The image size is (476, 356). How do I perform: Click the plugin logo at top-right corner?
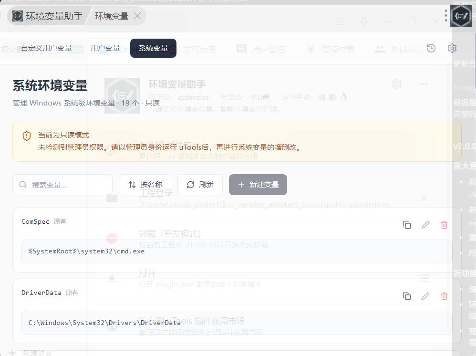tap(461, 16)
